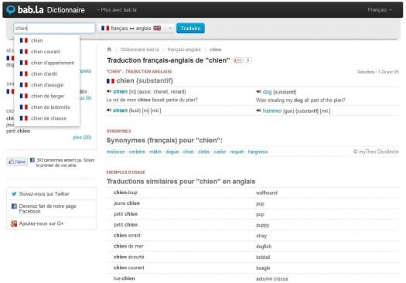Select suggestion 'chien de chasse'
406x283 pixels.
[x=47, y=118]
